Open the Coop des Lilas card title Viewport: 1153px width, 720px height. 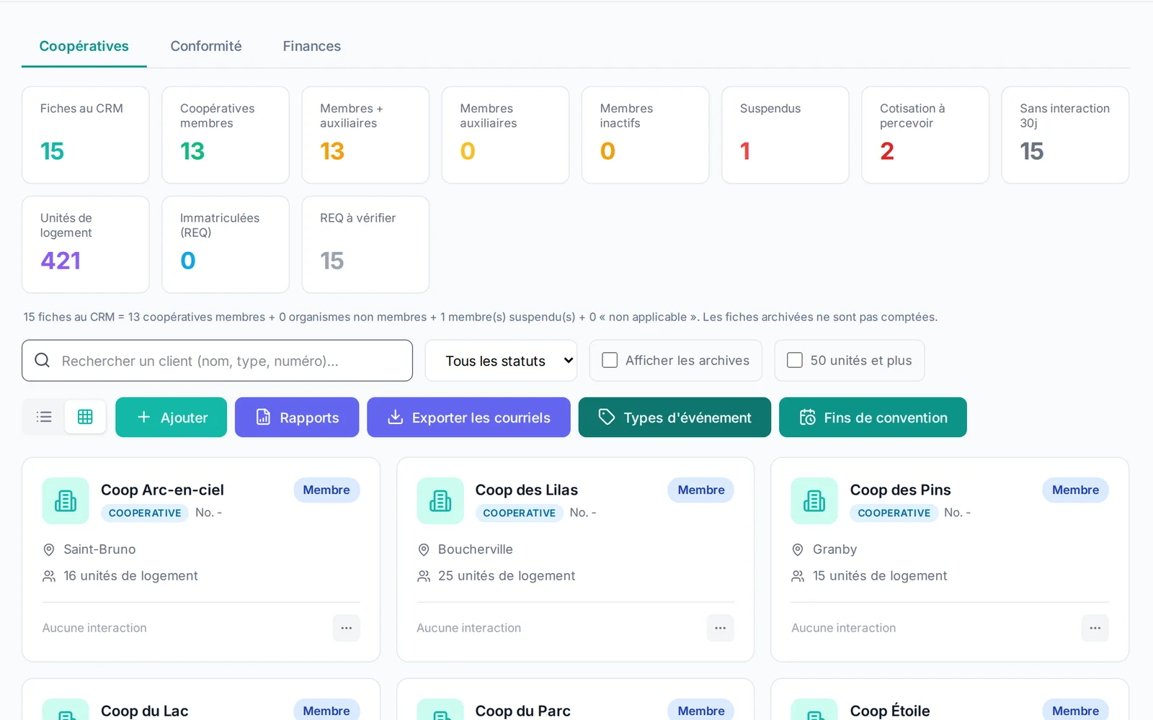tap(527, 490)
